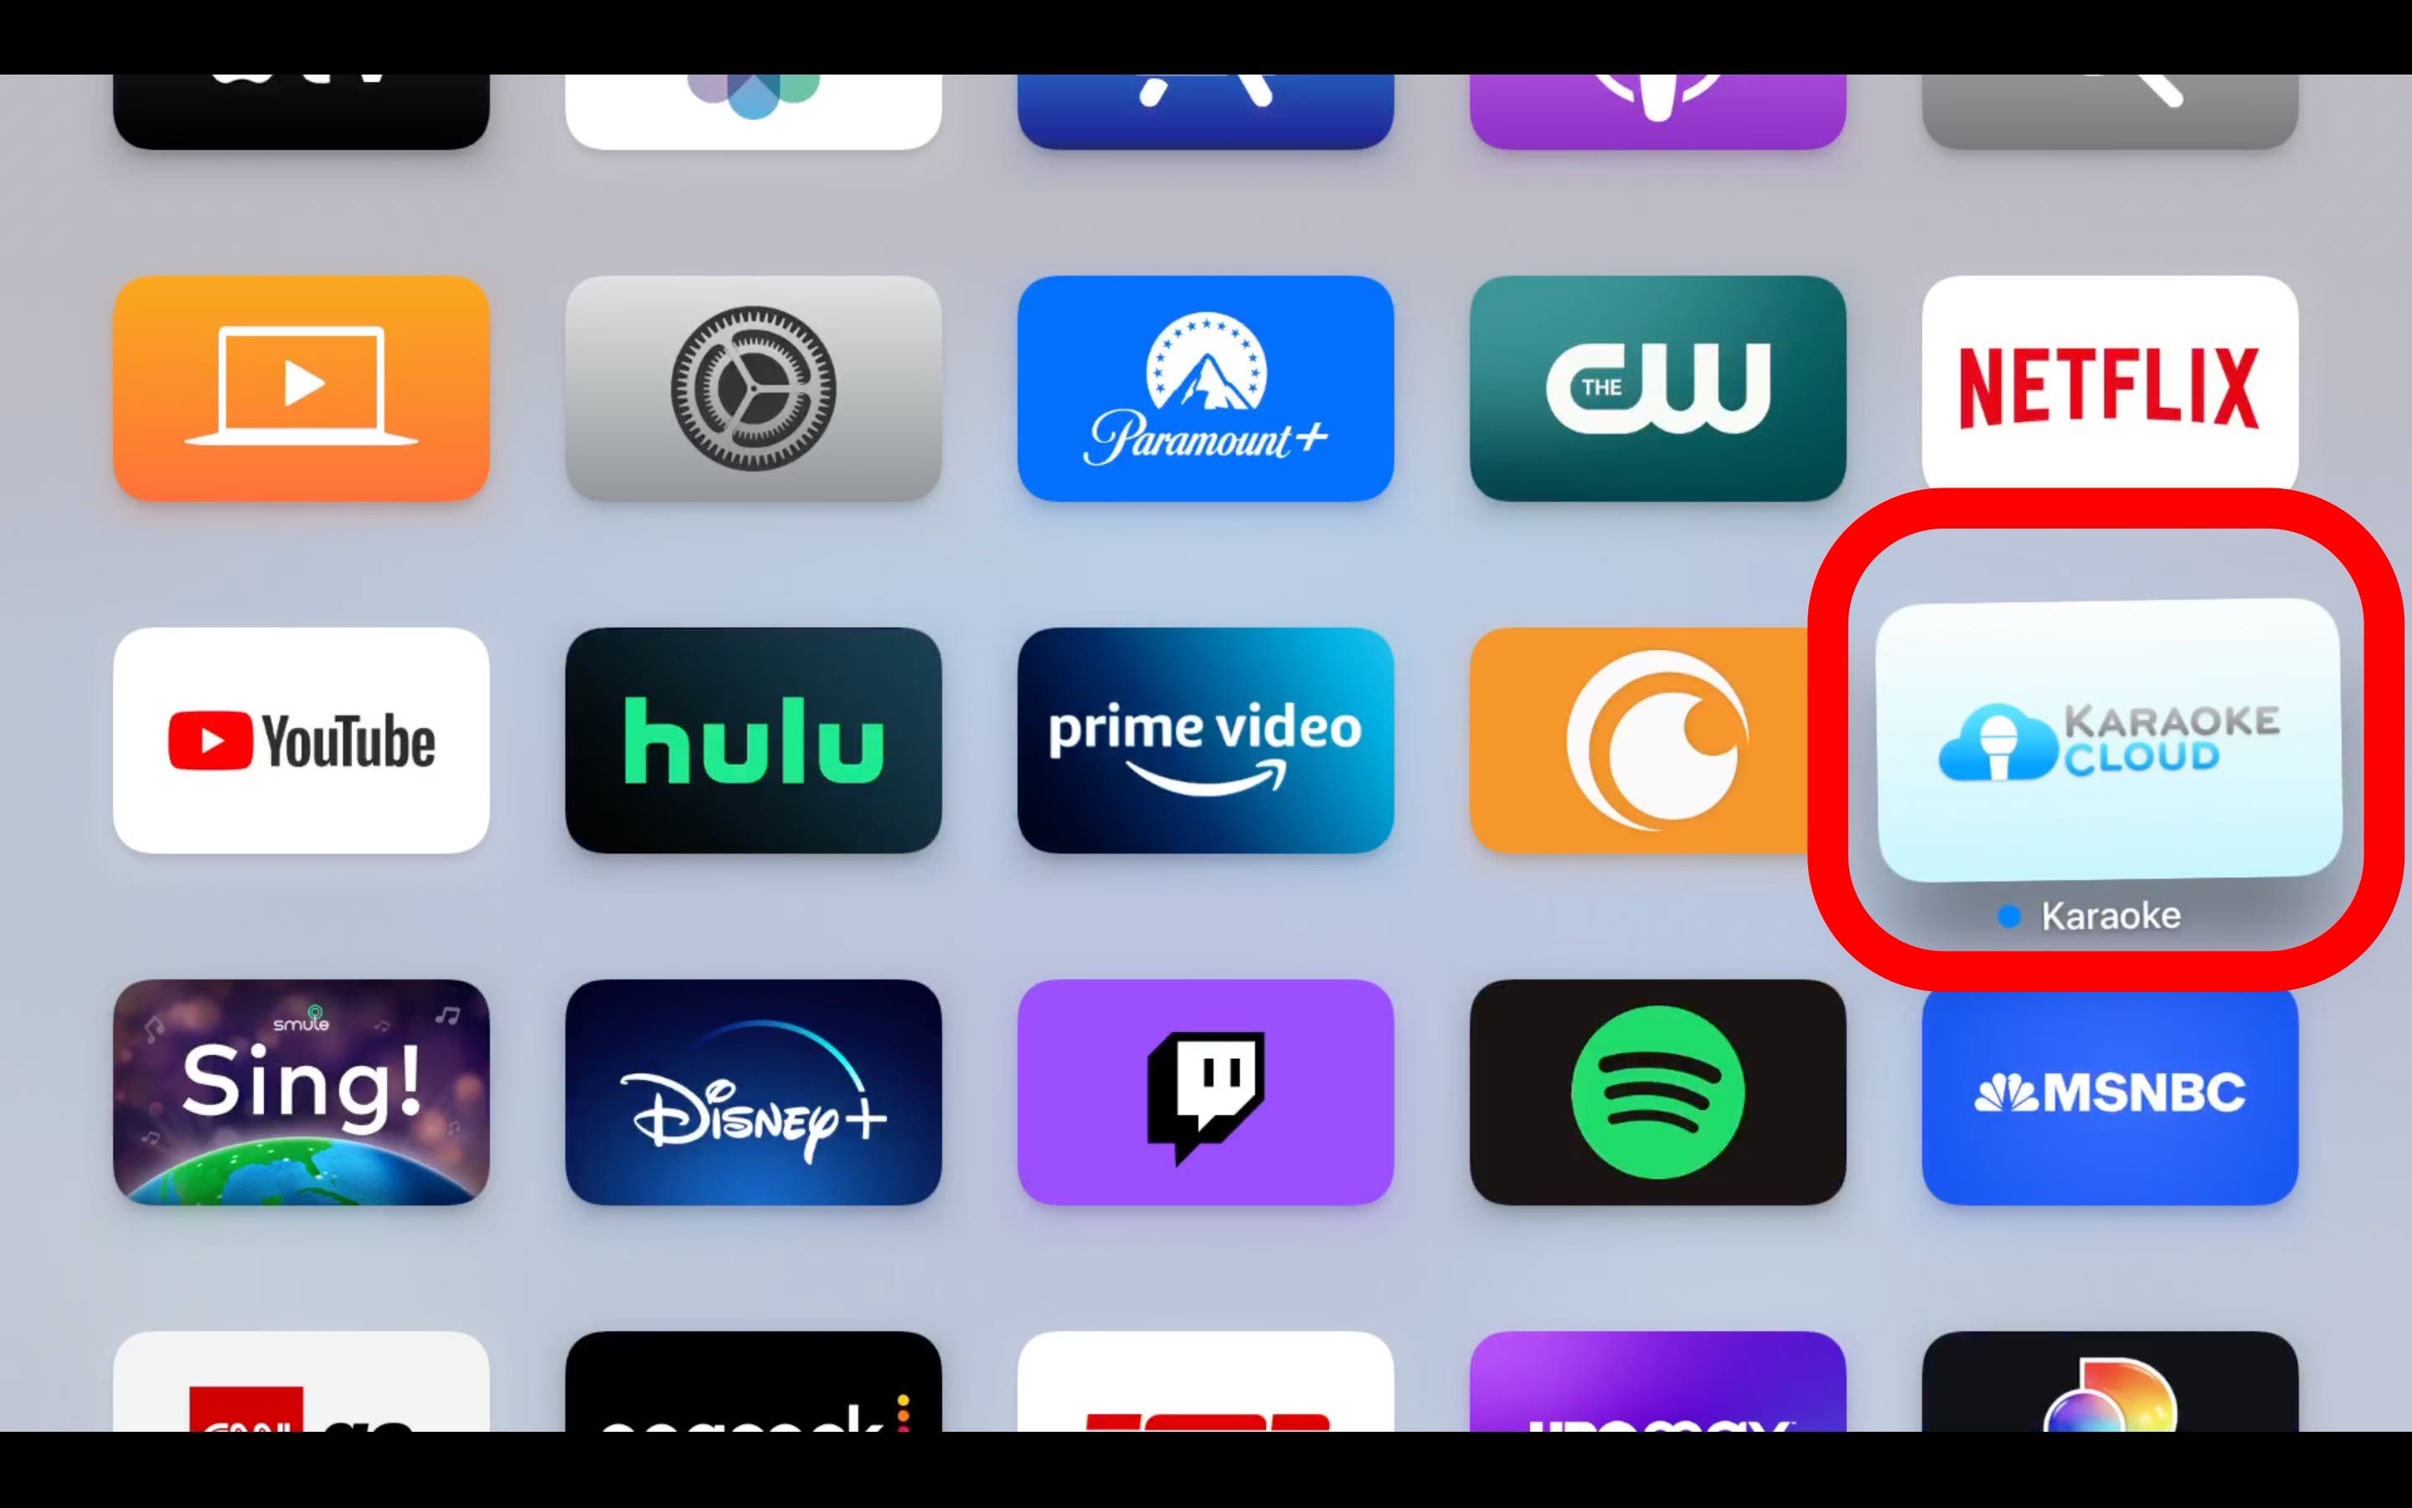Launch YouTube video app
Image resolution: width=2412 pixels, height=1508 pixels.
click(301, 740)
